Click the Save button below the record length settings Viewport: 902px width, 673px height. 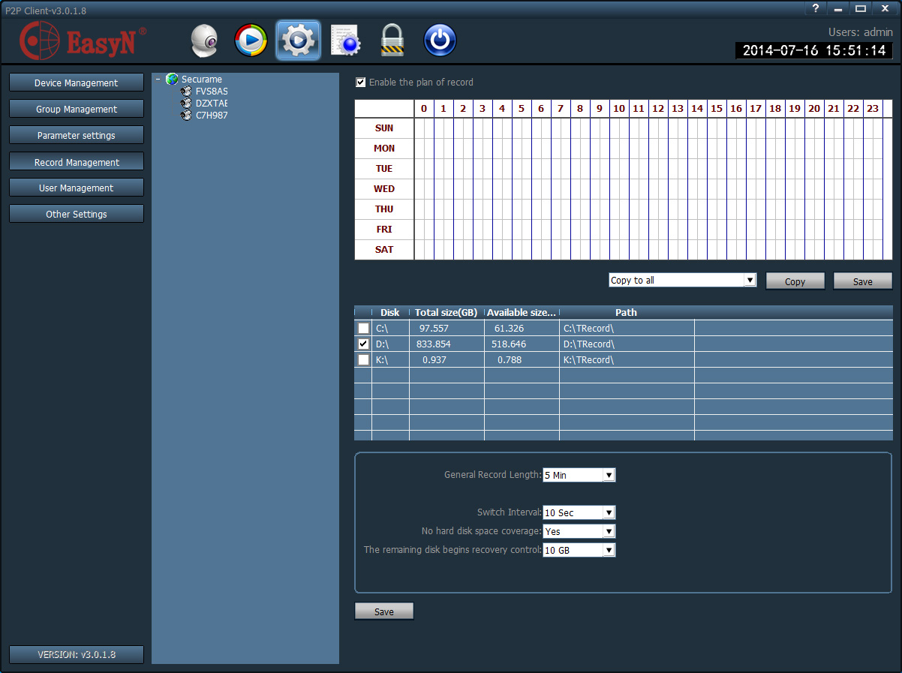[384, 611]
